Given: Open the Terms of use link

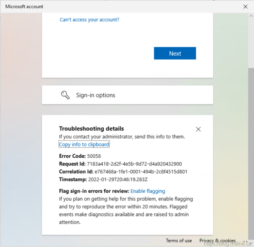Looking at the screenshot, I should click(179, 241).
